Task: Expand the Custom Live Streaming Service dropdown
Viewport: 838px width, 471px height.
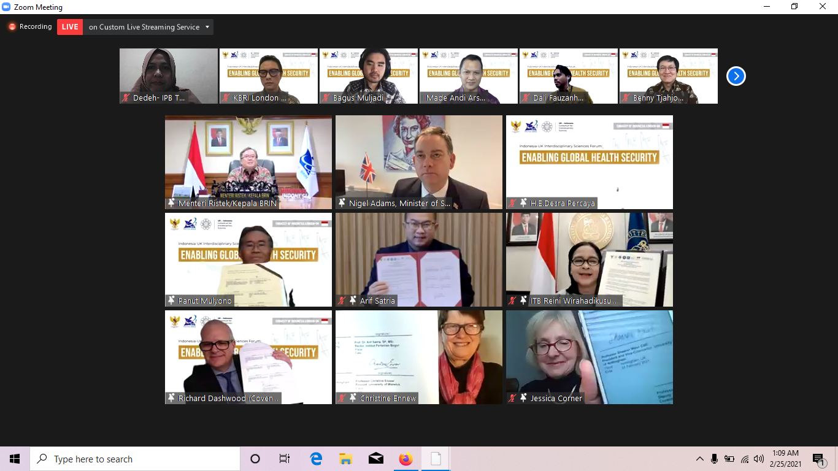Action: [208, 27]
